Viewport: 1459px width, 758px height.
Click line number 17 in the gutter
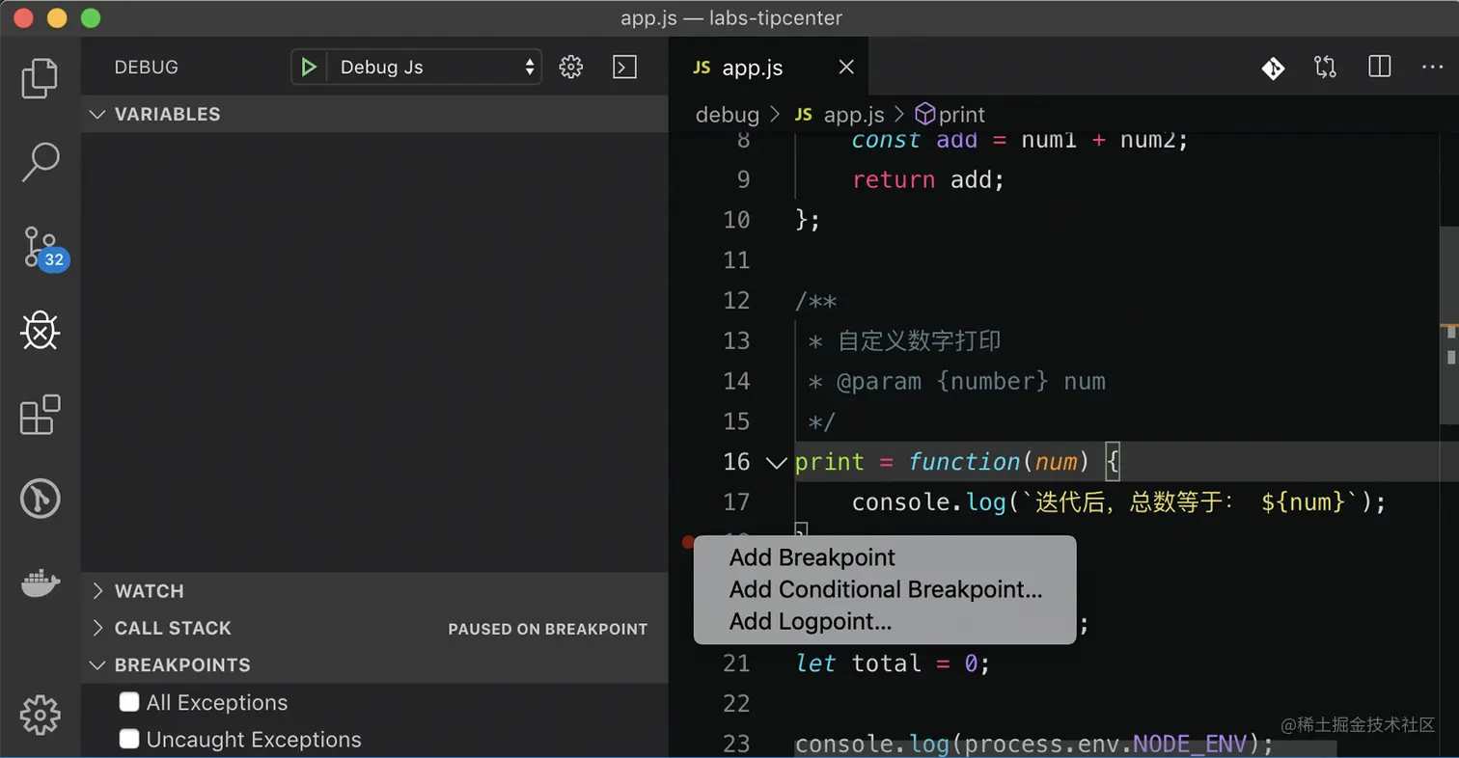pos(736,501)
